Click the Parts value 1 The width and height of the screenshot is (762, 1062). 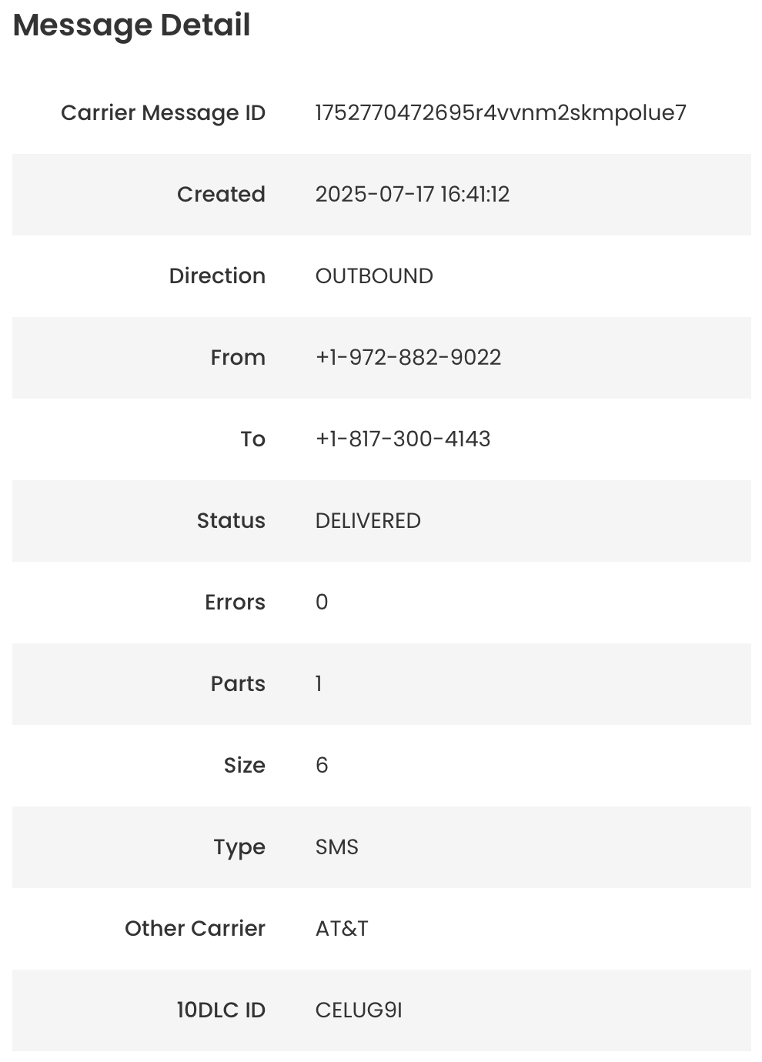pos(319,684)
